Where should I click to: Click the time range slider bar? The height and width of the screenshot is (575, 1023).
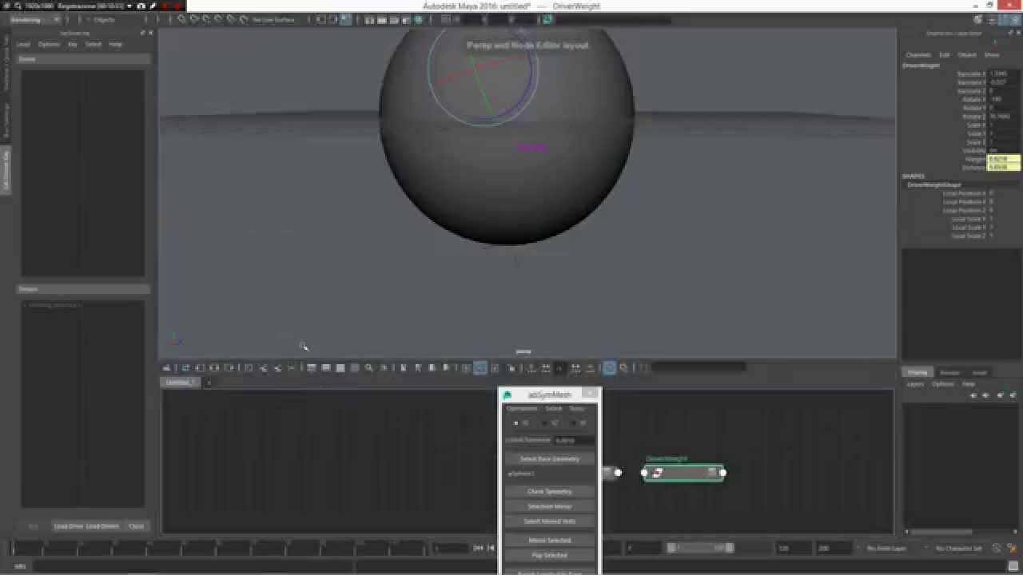coord(701,548)
